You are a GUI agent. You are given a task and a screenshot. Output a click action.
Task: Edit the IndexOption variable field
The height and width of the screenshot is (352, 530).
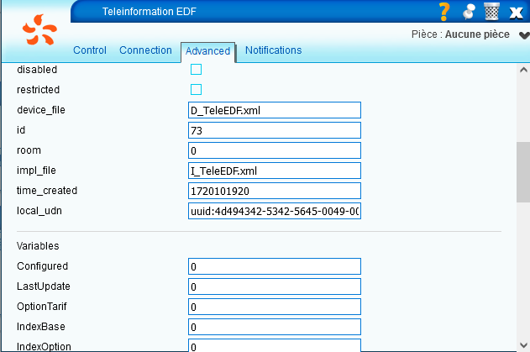point(275,345)
